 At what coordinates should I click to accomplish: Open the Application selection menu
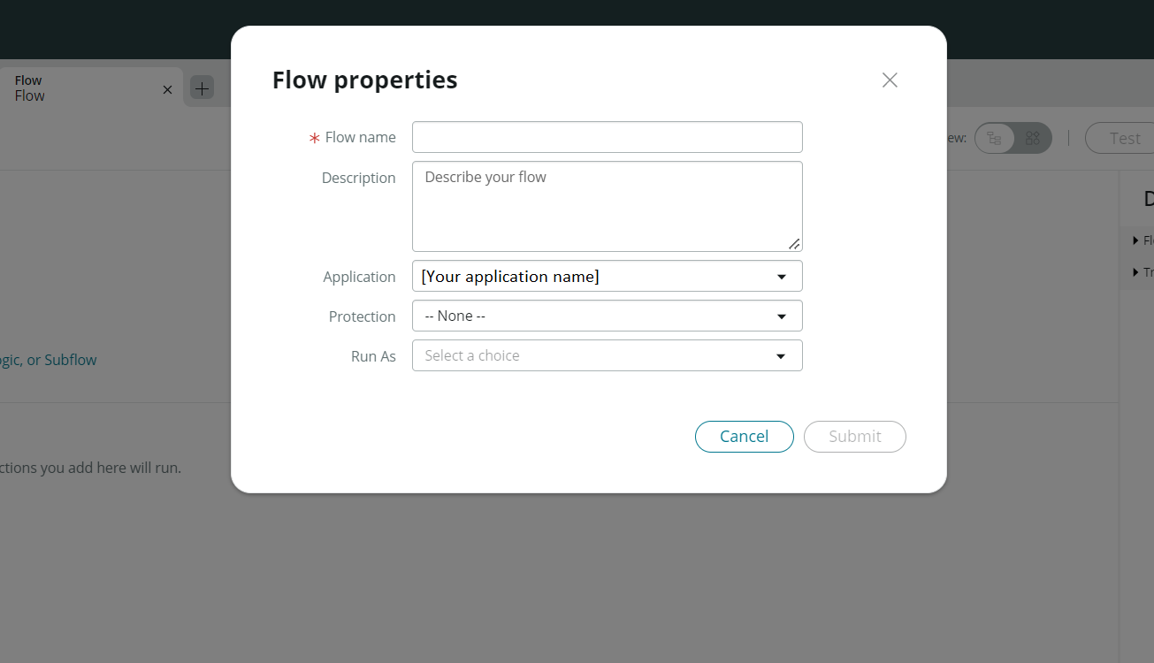pyautogui.click(x=607, y=276)
